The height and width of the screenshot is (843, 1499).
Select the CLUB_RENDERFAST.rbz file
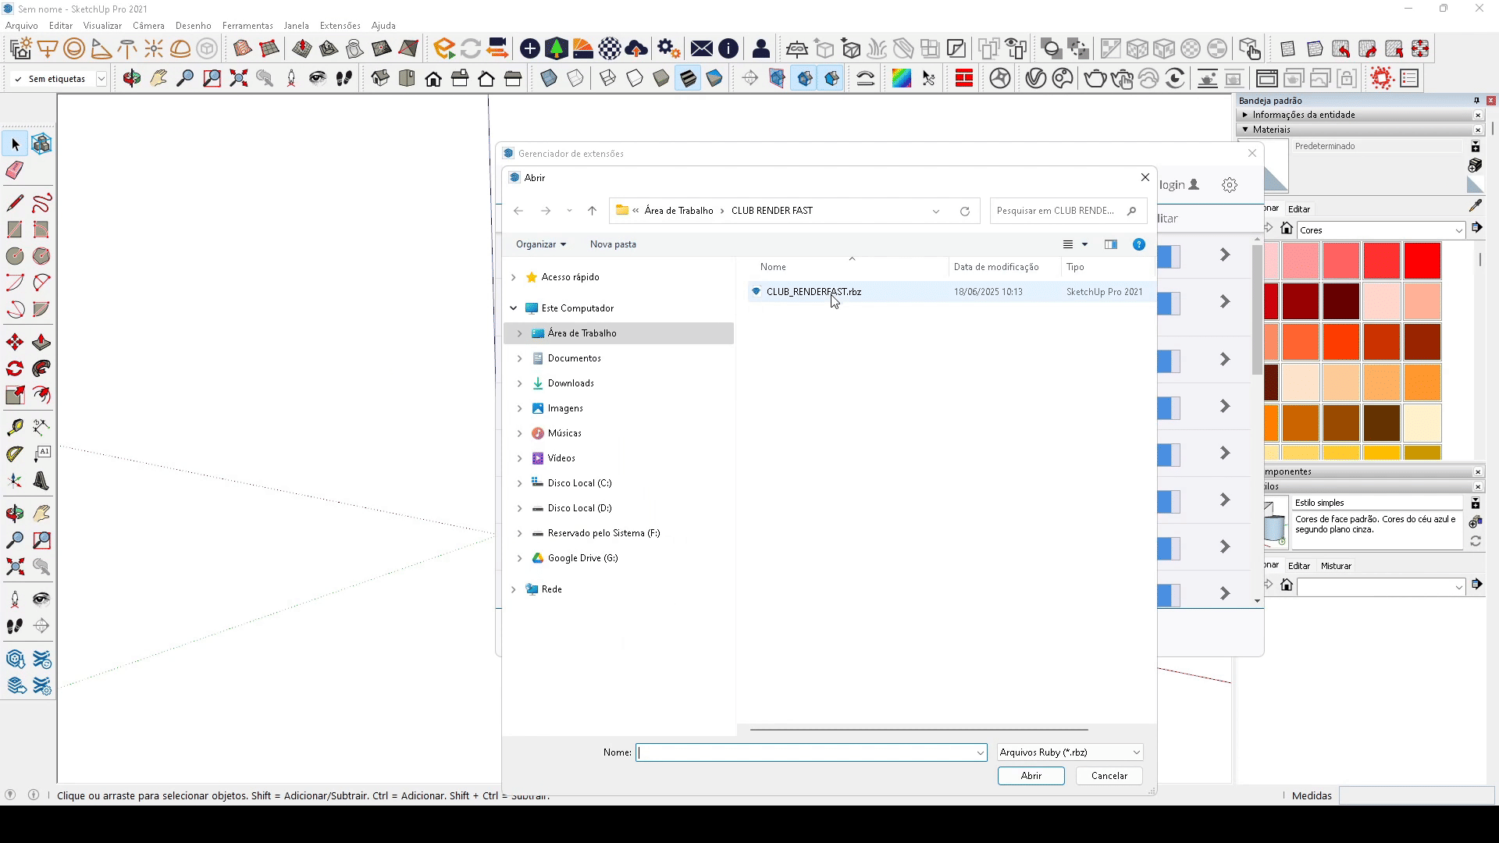tap(813, 292)
